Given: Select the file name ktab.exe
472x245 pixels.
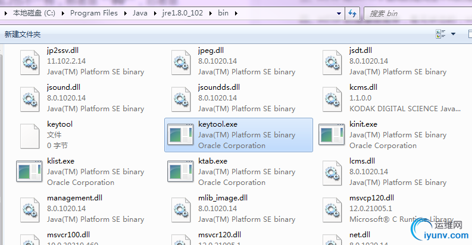Looking at the screenshot, I should 213,161.
